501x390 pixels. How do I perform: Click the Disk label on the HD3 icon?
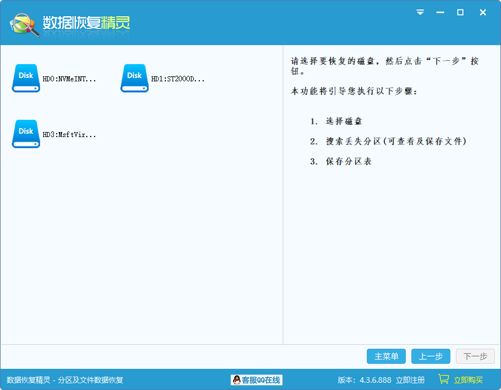(x=26, y=130)
